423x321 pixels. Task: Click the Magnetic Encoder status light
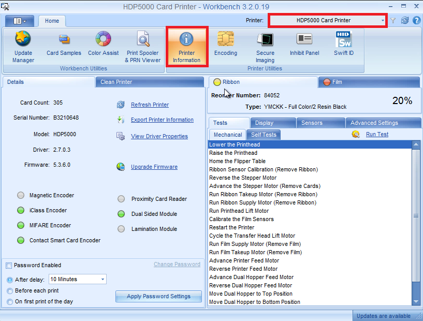pyautogui.click(x=21, y=195)
